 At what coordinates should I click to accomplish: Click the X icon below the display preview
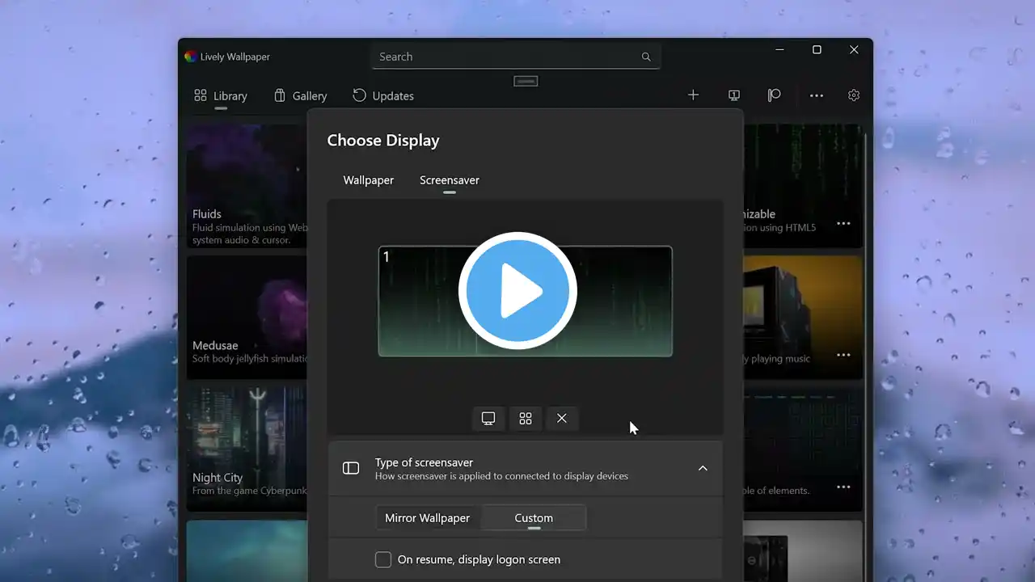tap(562, 418)
